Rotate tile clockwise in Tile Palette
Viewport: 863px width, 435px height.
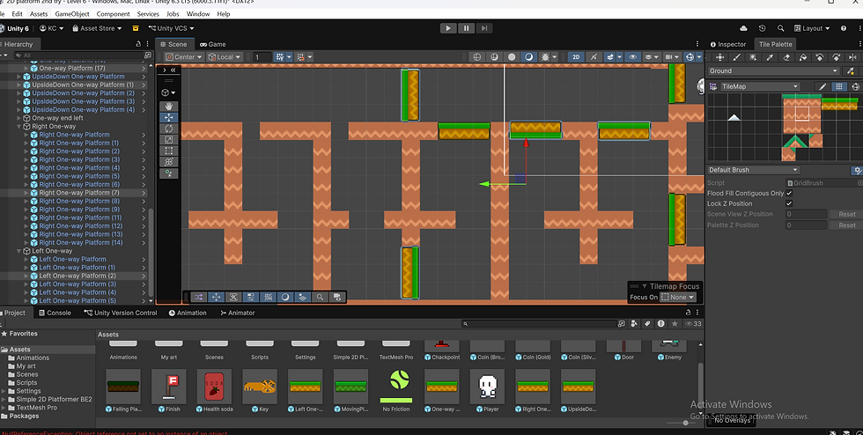pyautogui.click(x=836, y=57)
